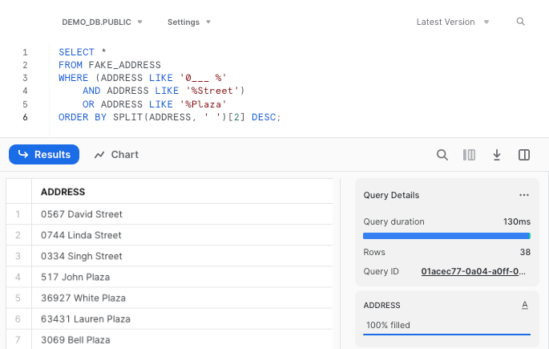Image resolution: width=549 pixels, height=349 pixels.
Task: Toggle the query details side panel
Action: [x=524, y=155]
